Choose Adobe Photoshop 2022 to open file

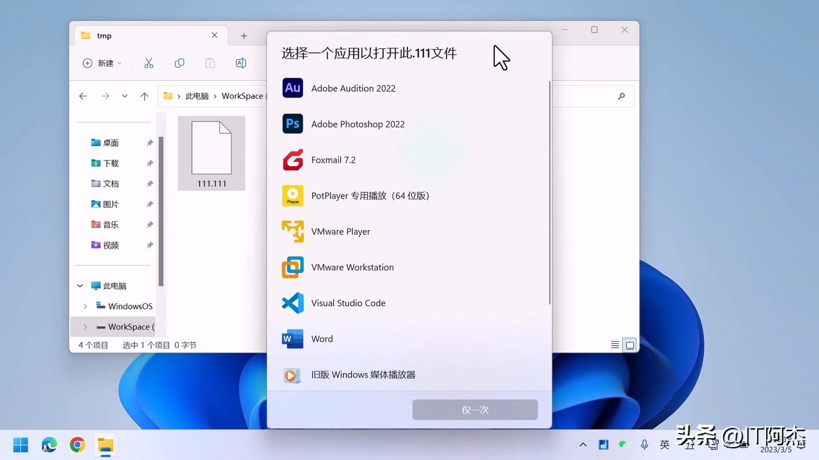(x=357, y=124)
